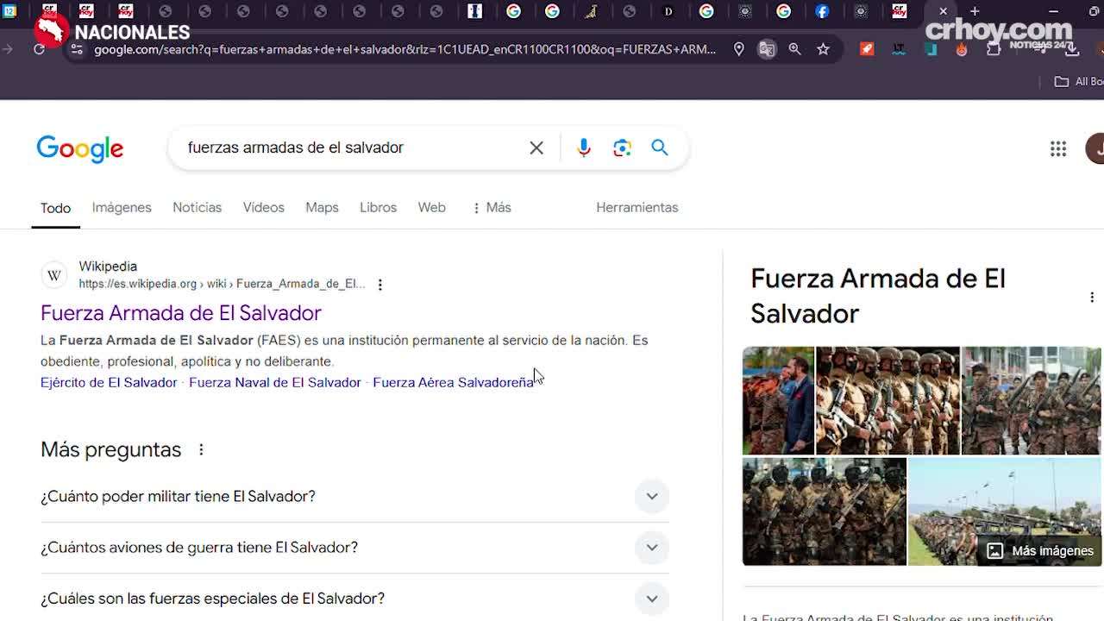The height and width of the screenshot is (621, 1104).
Task: Click the 'Más imágenes' button
Action: click(x=1039, y=550)
